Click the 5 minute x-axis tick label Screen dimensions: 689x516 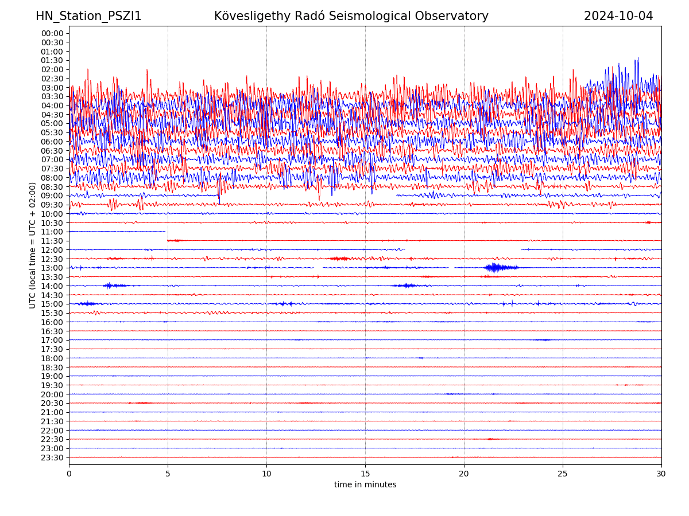(x=168, y=474)
